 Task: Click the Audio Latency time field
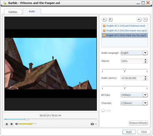click(132, 78)
